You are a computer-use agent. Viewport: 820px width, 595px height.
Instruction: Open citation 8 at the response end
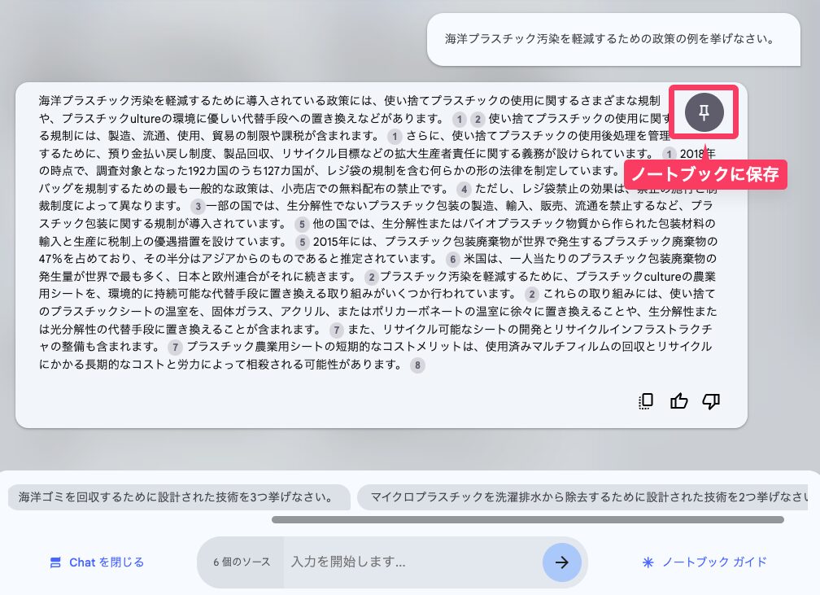[x=417, y=365]
